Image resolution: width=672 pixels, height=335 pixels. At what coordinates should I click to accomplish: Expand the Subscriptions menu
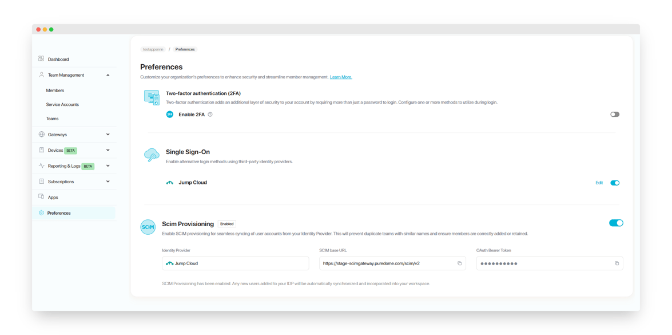pos(108,182)
